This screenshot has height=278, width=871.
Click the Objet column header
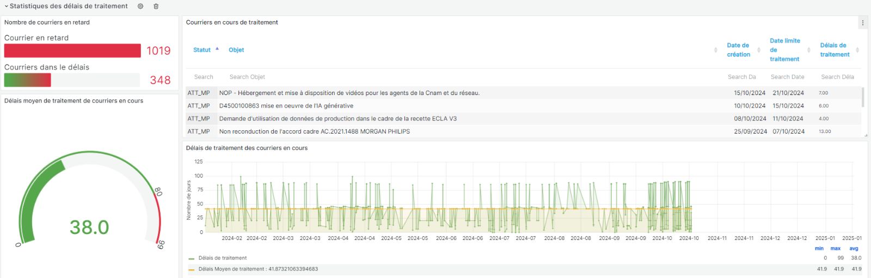click(x=236, y=50)
